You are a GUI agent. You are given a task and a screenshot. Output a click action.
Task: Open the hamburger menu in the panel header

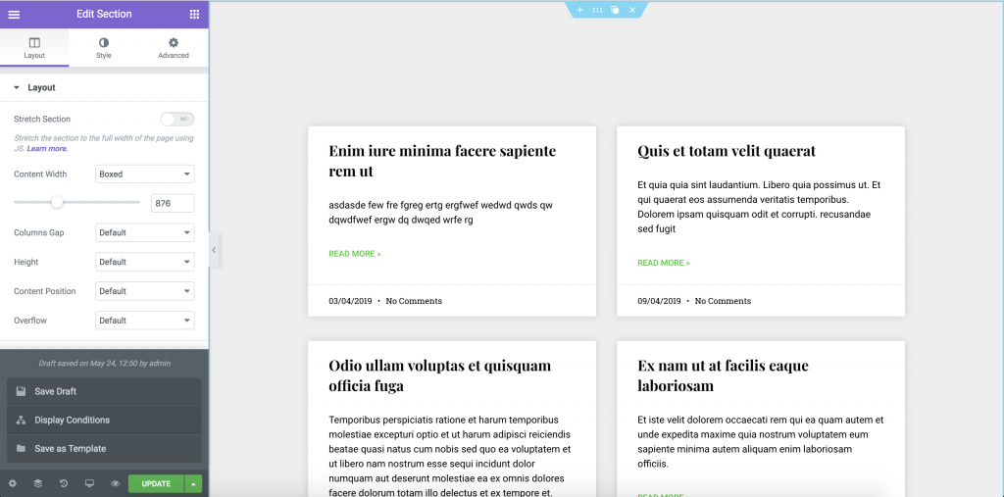click(x=14, y=14)
